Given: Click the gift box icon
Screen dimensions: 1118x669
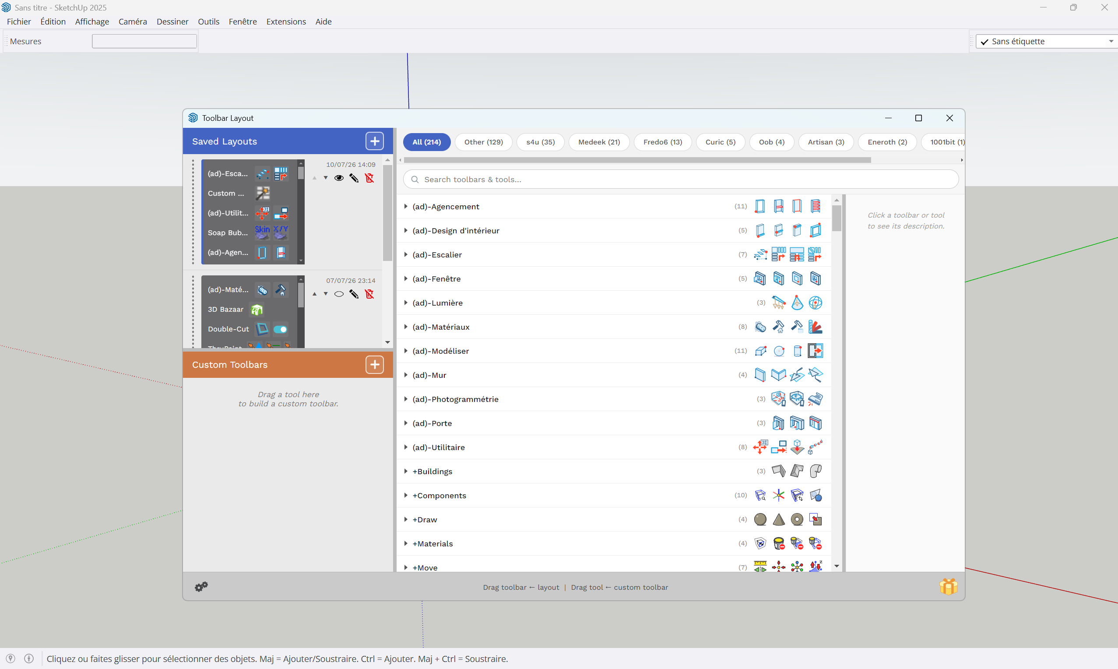Looking at the screenshot, I should pos(948,587).
